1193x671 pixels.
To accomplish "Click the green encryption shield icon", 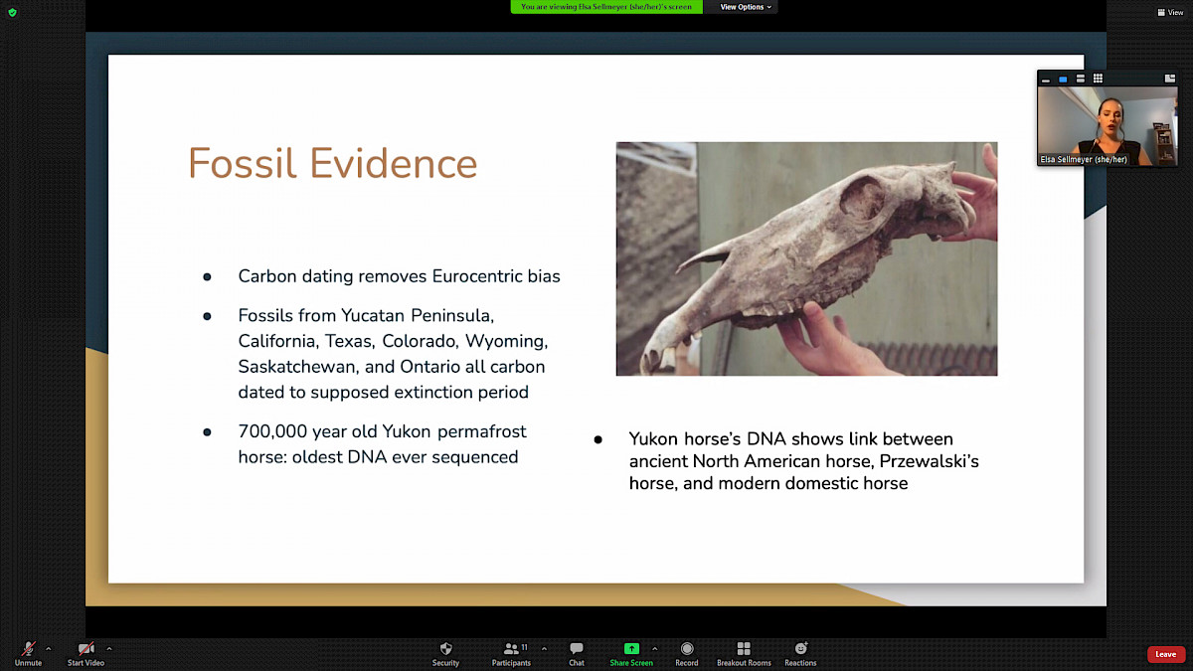I will (12, 12).
